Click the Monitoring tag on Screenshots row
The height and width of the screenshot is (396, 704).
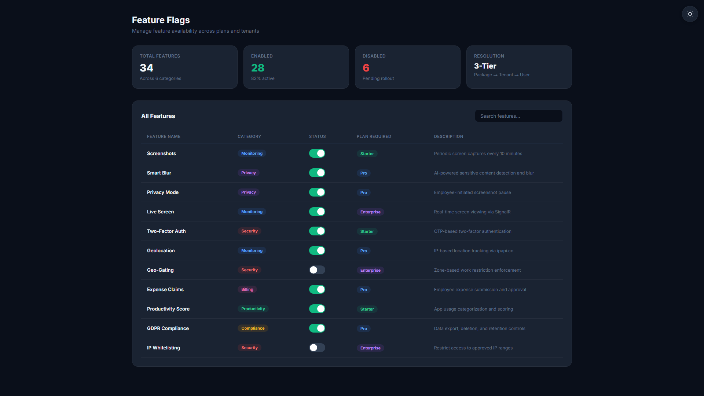[252, 153]
